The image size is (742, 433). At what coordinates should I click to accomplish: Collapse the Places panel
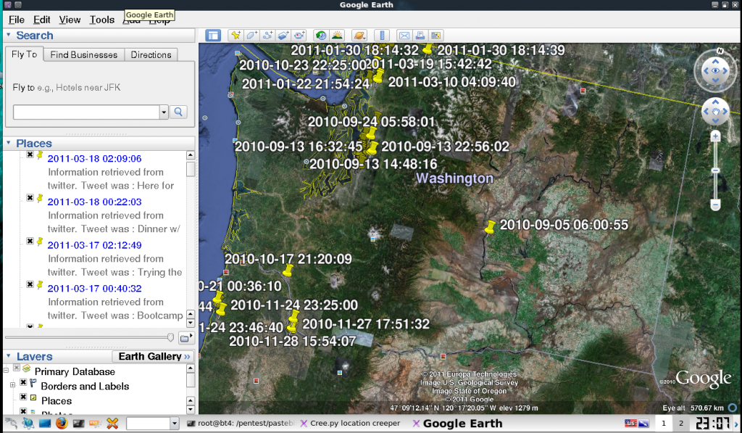pos(9,143)
